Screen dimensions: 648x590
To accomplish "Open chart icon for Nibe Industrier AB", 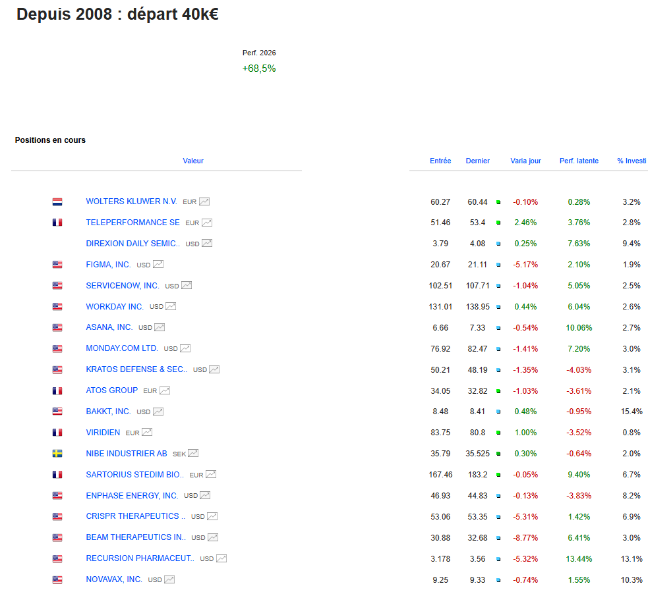I will (x=193, y=453).
